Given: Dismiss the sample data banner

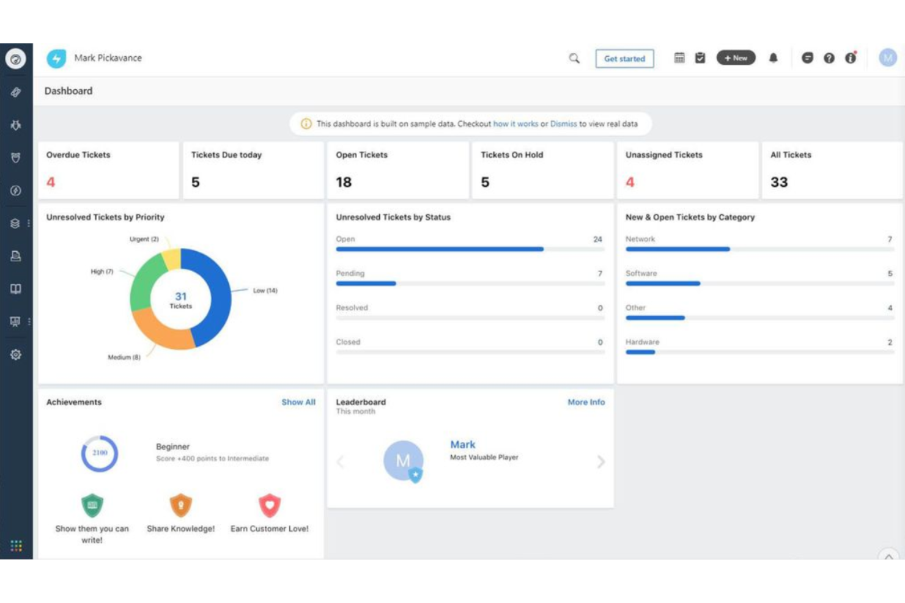Looking at the screenshot, I should (x=564, y=123).
